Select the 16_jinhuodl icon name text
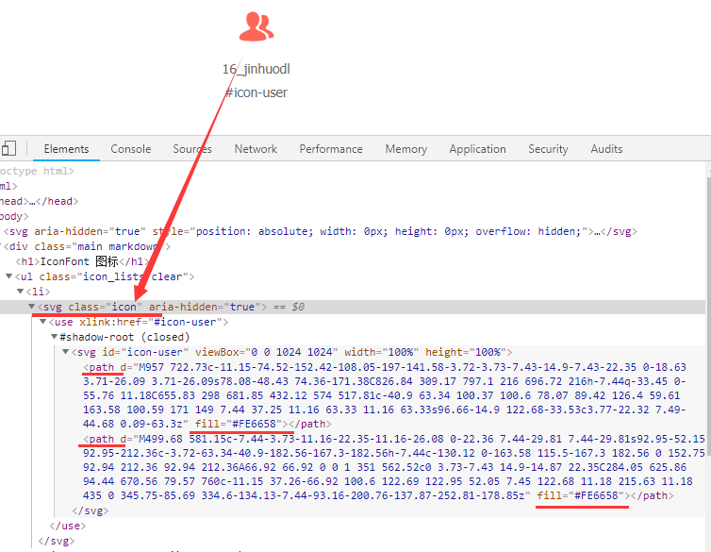The image size is (711, 552). [x=256, y=69]
